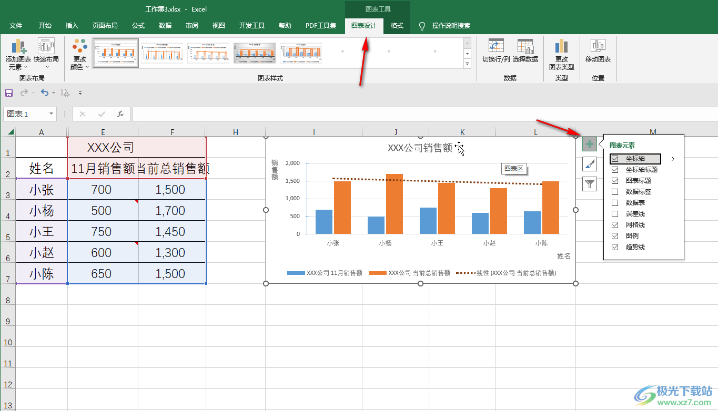This screenshot has width=718, height=411.
Task: Switch to the 数据 tab
Action: coord(165,25)
